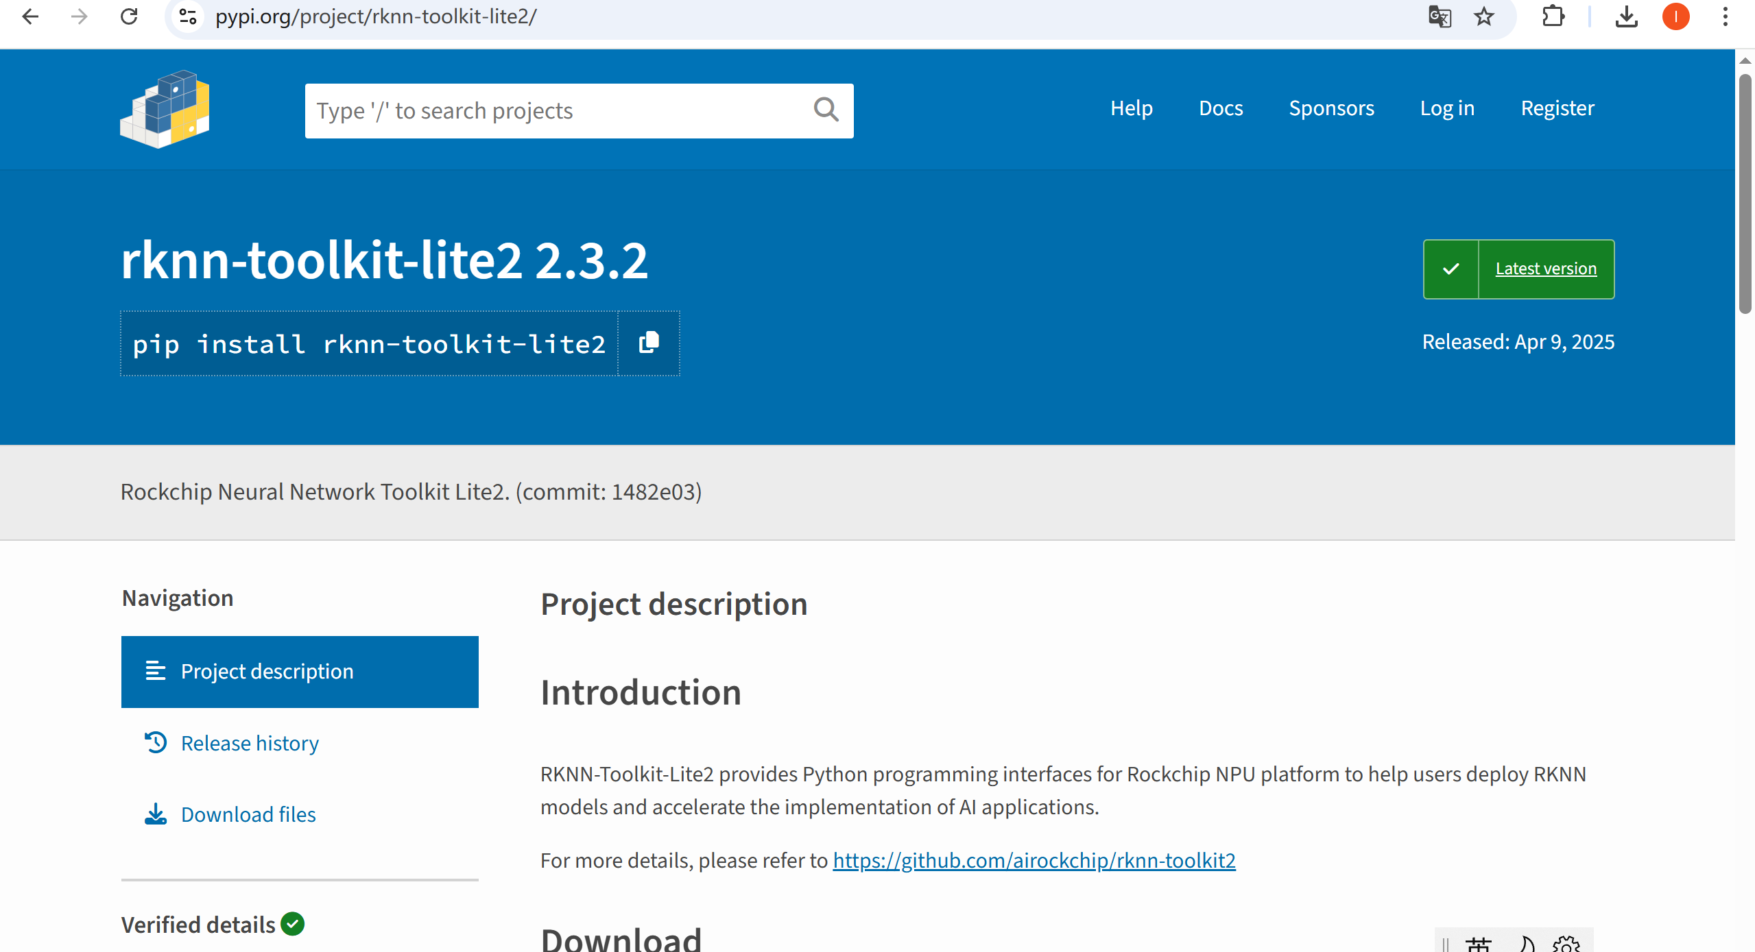Click the page vertical scrollbar thumb

[1745, 194]
